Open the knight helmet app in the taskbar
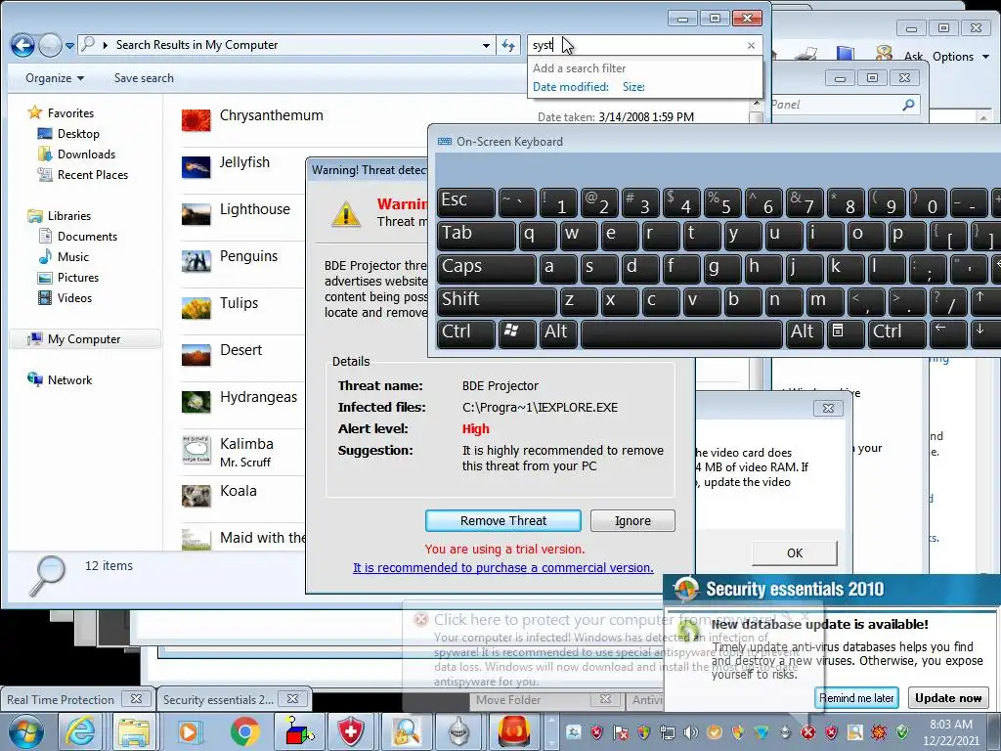Screen dimensions: 1001x751 pos(459,731)
